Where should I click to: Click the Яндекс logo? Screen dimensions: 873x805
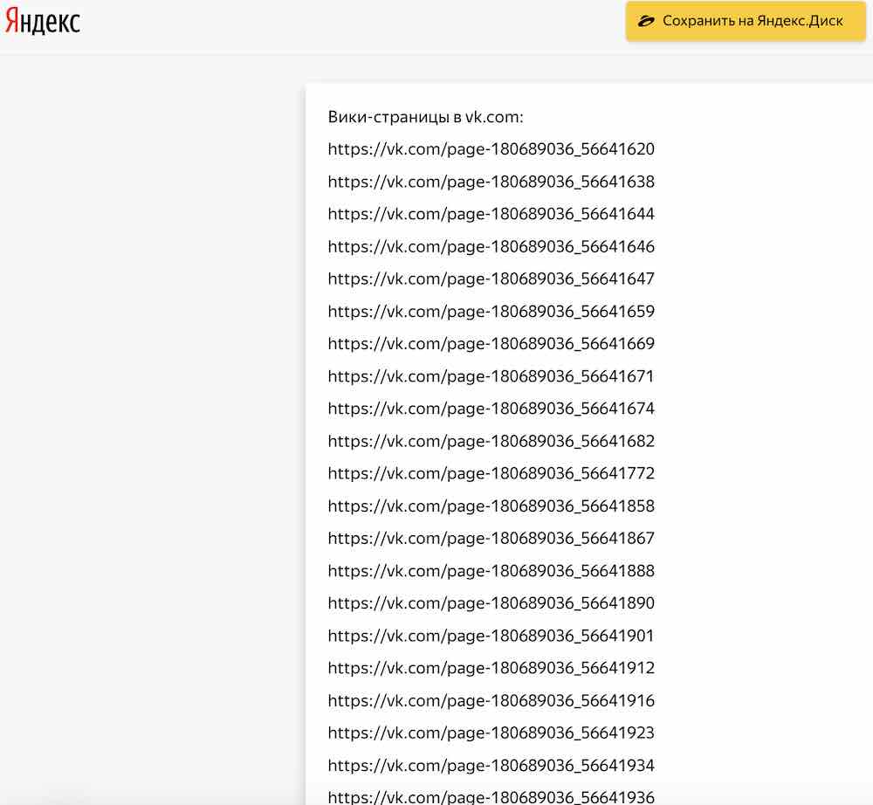click(42, 22)
